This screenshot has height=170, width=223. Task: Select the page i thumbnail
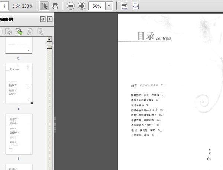point(19,84)
